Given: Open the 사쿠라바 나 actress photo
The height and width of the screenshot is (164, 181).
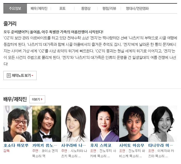Looking at the screenshot, I should (75, 124).
